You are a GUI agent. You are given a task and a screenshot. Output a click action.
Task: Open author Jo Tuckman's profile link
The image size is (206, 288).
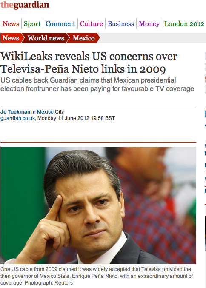(x=15, y=112)
